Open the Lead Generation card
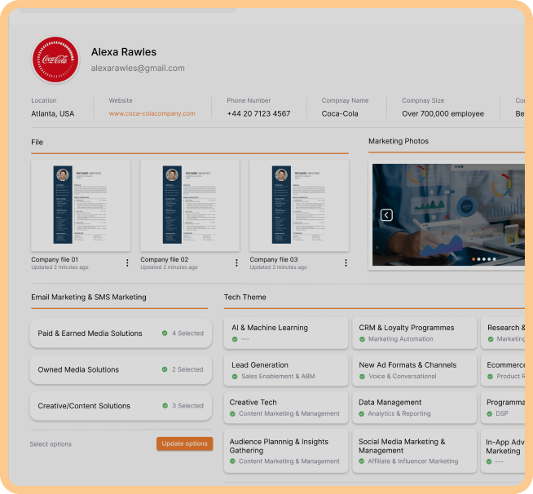Image resolution: width=533 pixels, height=494 pixels. click(x=286, y=370)
